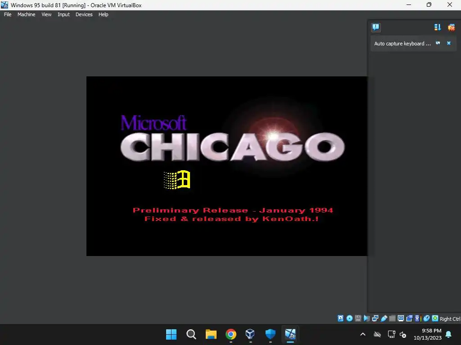Open taskbar Search
The image size is (461, 345).
coord(191,334)
